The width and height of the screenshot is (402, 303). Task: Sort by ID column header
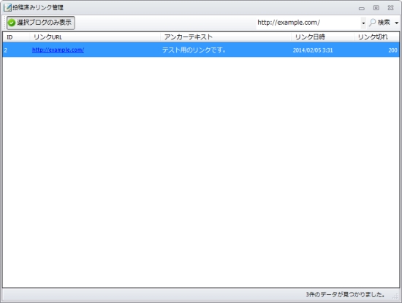(x=16, y=37)
